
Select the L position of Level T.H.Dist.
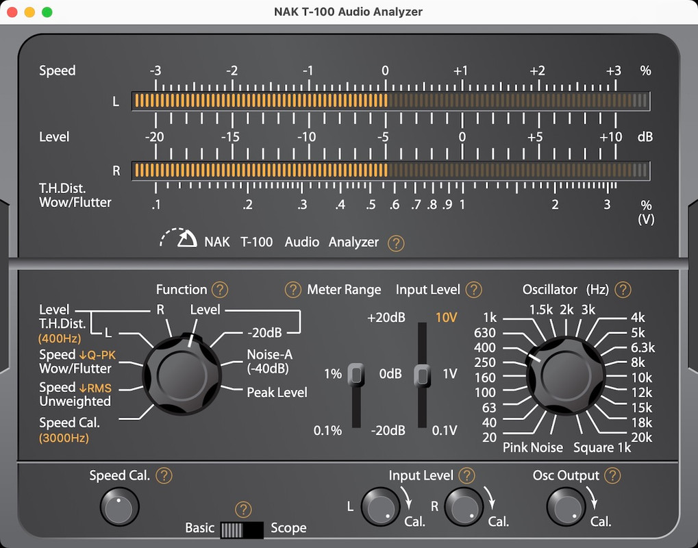point(108,332)
